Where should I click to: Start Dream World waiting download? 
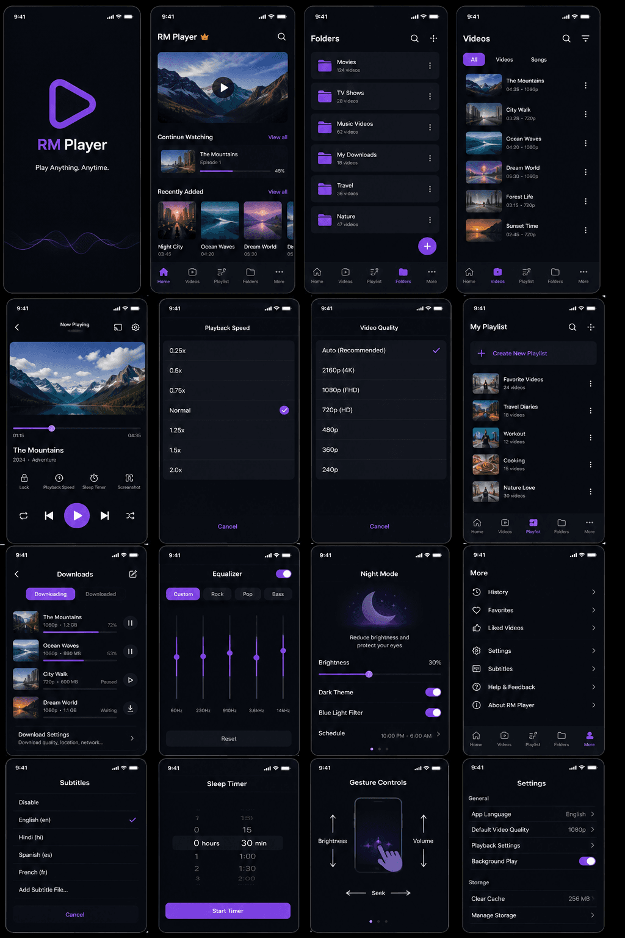pos(130,708)
